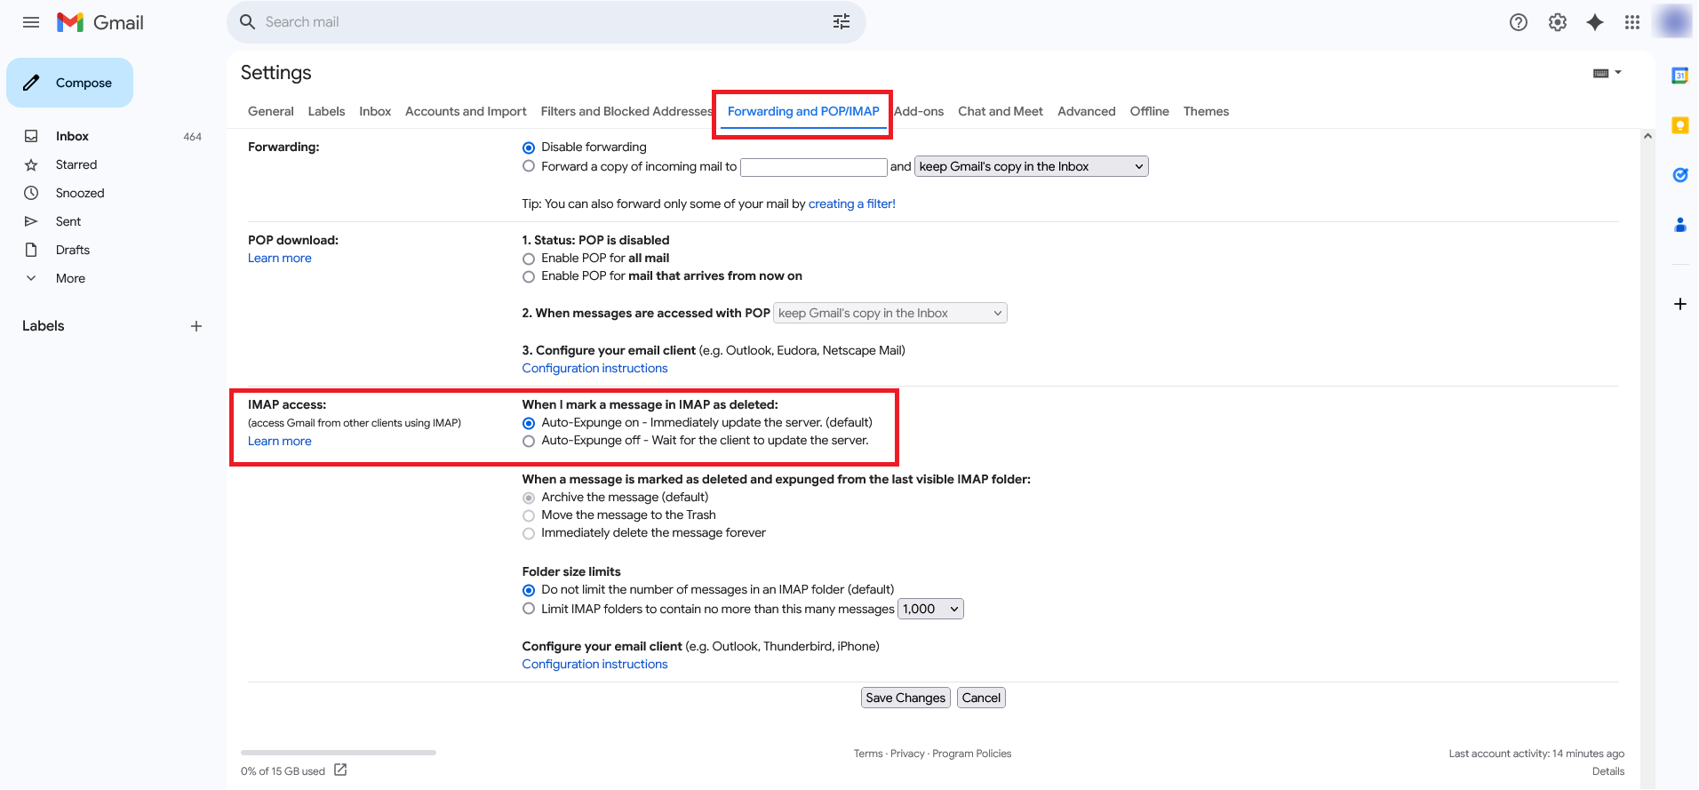Viewport: 1699px width, 790px height.
Task: Open the forwarding action dropdown (keep Gmail's copy)
Action: pyautogui.click(x=1031, y=166)
